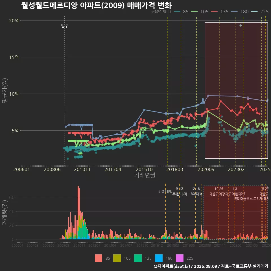Click the 202302 x-axis label on price chart
The image size is (271, 271).
click(236, 169)
